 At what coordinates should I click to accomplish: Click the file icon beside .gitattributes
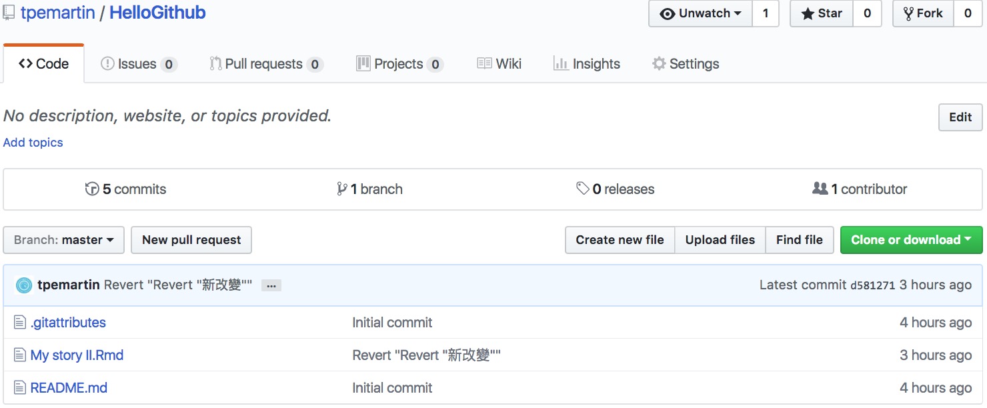21,322
